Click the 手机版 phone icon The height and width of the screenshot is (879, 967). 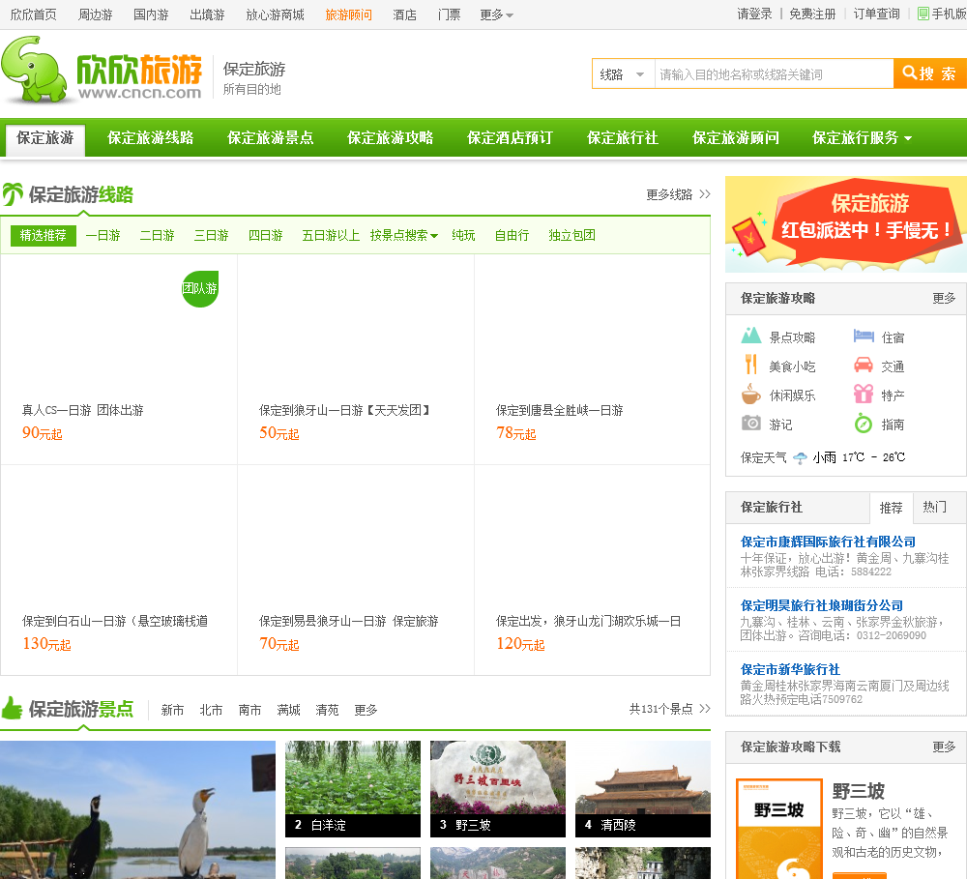click(923, 14)
